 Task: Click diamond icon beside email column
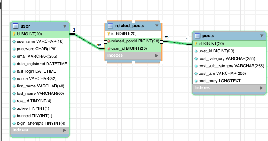14,57
